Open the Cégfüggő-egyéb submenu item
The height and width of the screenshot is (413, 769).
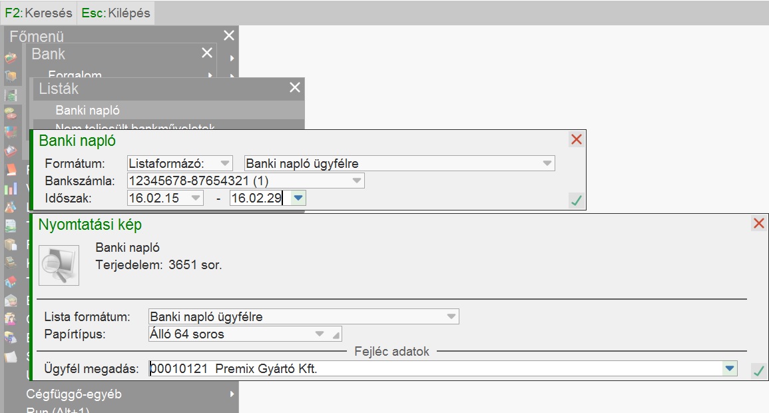point(74,394)
